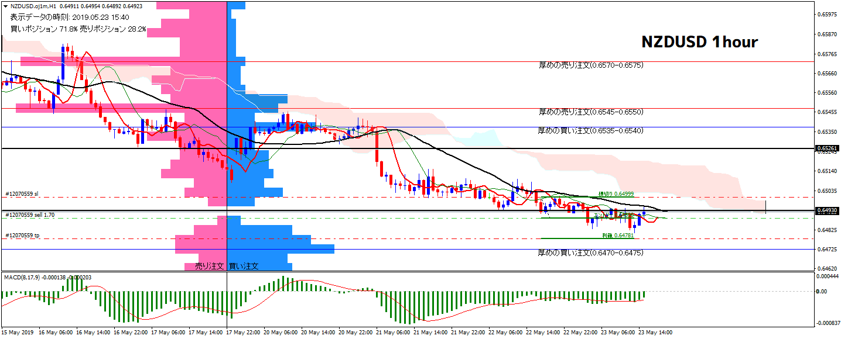Viewport: 841px width, 339px height.
Task: Select label "厚めの買い注文(0.6535-0.6540)"
Action: tap(591, 131)
